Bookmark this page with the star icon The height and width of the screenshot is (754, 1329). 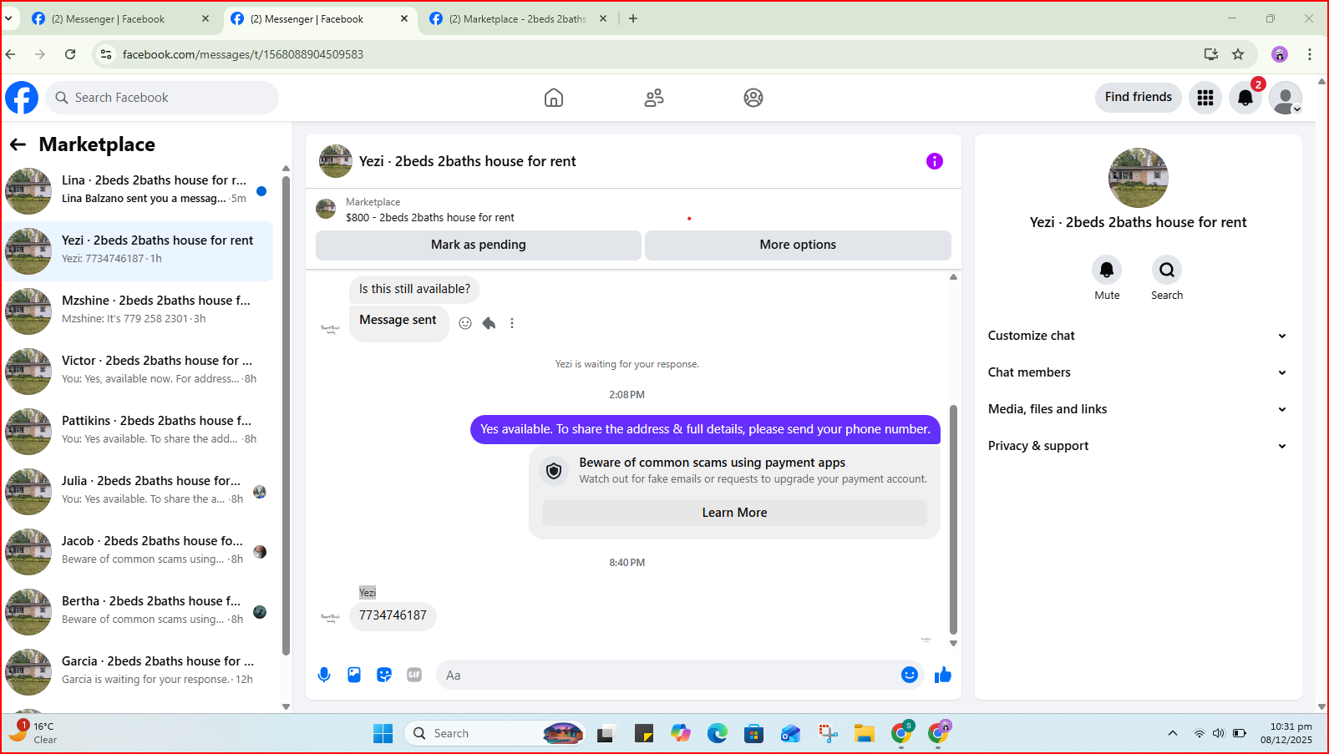(x=1238, y=54)
